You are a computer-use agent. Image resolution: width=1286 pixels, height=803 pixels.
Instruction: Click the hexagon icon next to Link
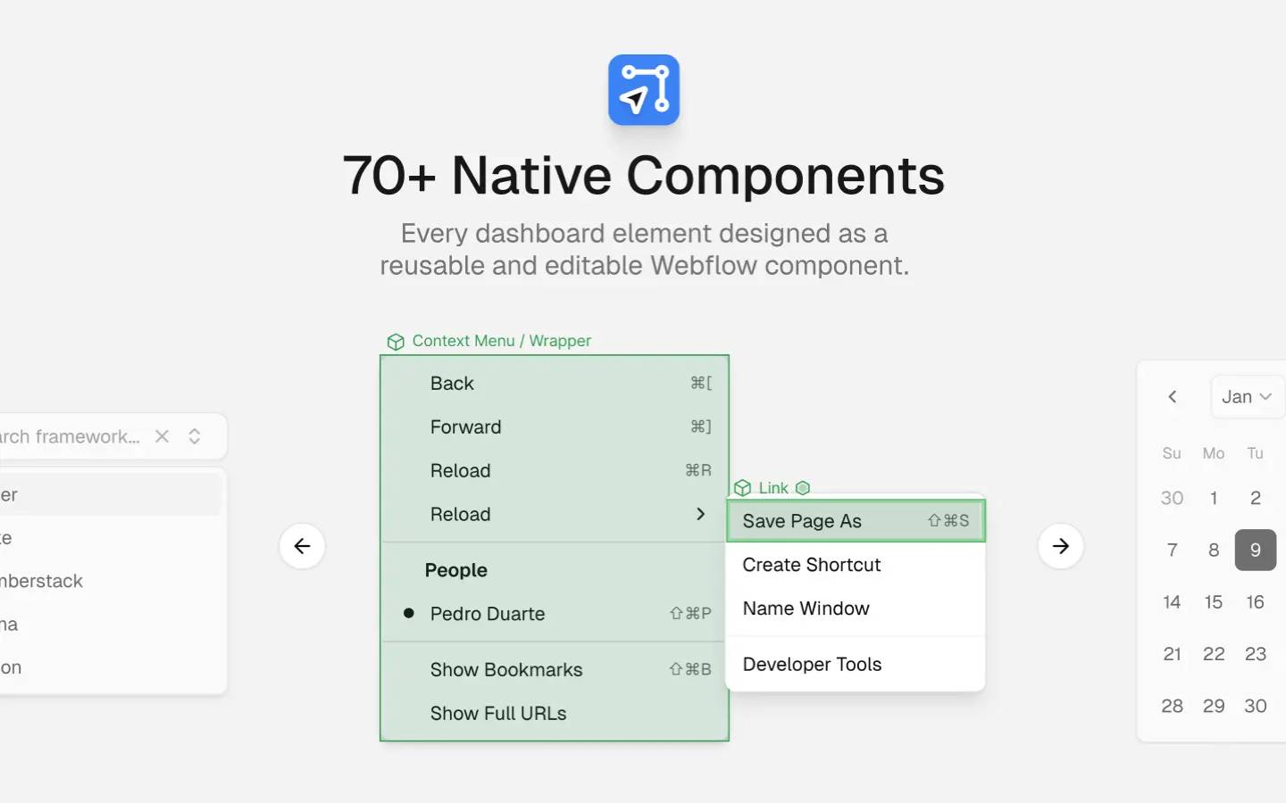coord(803,488)
